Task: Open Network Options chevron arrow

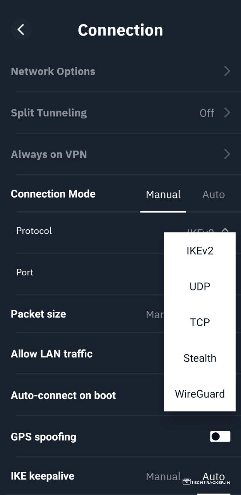Action: 227,71
